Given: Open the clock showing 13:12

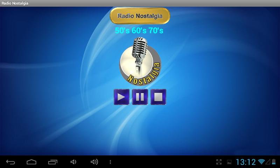Looking at the screenshot, I should (x=246, y=162).
